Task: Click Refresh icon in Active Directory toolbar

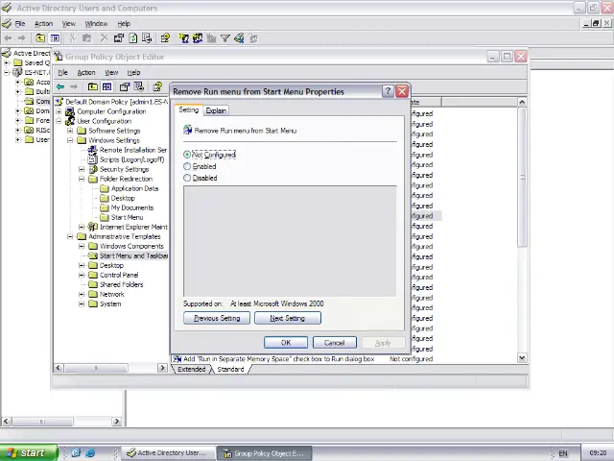Action: click(x=133, y=38)
